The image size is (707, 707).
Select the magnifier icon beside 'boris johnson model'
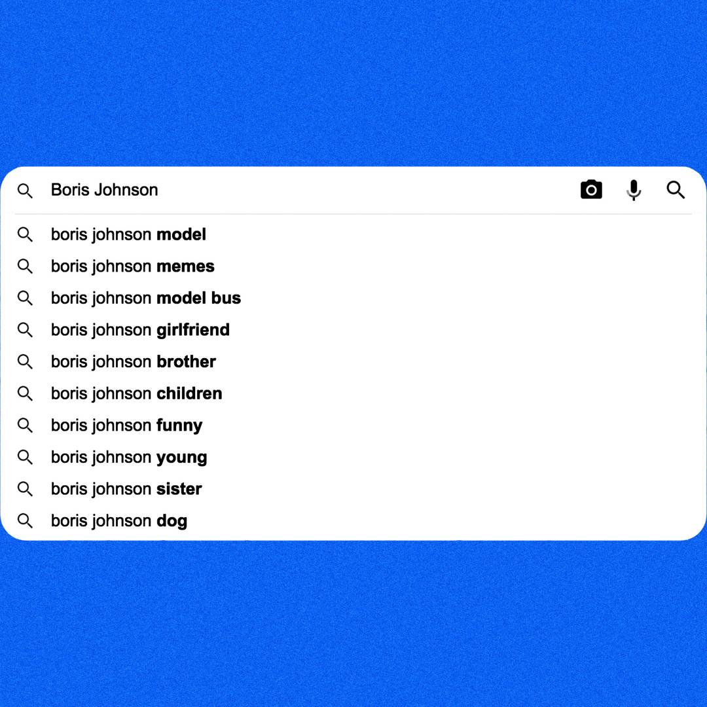[x=25, y=234]
